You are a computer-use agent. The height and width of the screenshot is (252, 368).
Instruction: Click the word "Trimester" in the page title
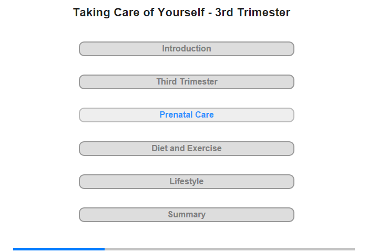262,13
